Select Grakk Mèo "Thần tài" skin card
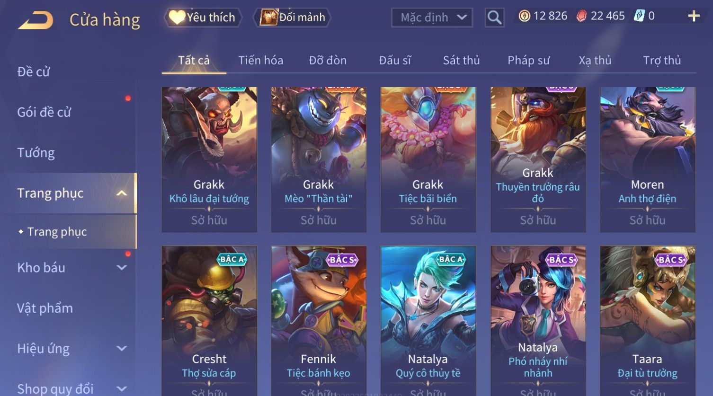713x396 pixels. (x=319, y=159)
